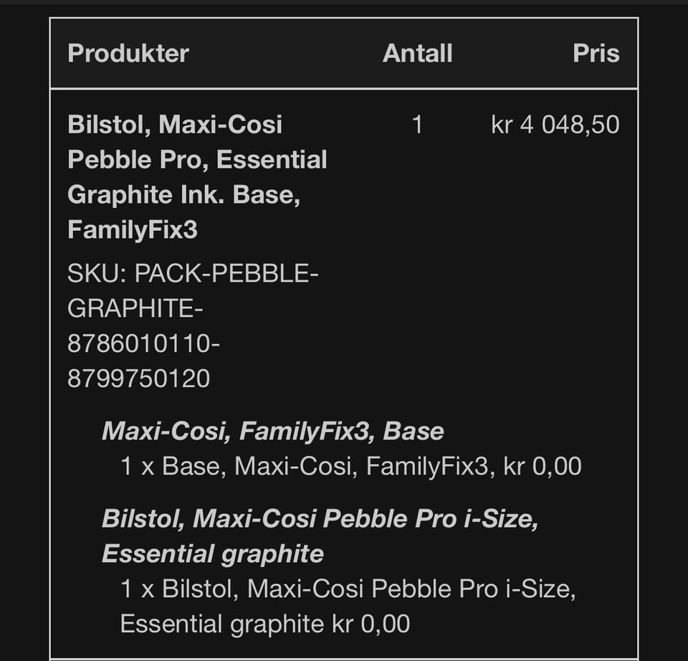Click the Pebble Pro, Essential title line

coord(197,159)
